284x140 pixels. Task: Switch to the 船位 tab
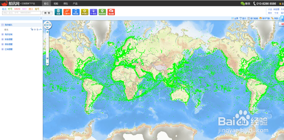[46, 3]
